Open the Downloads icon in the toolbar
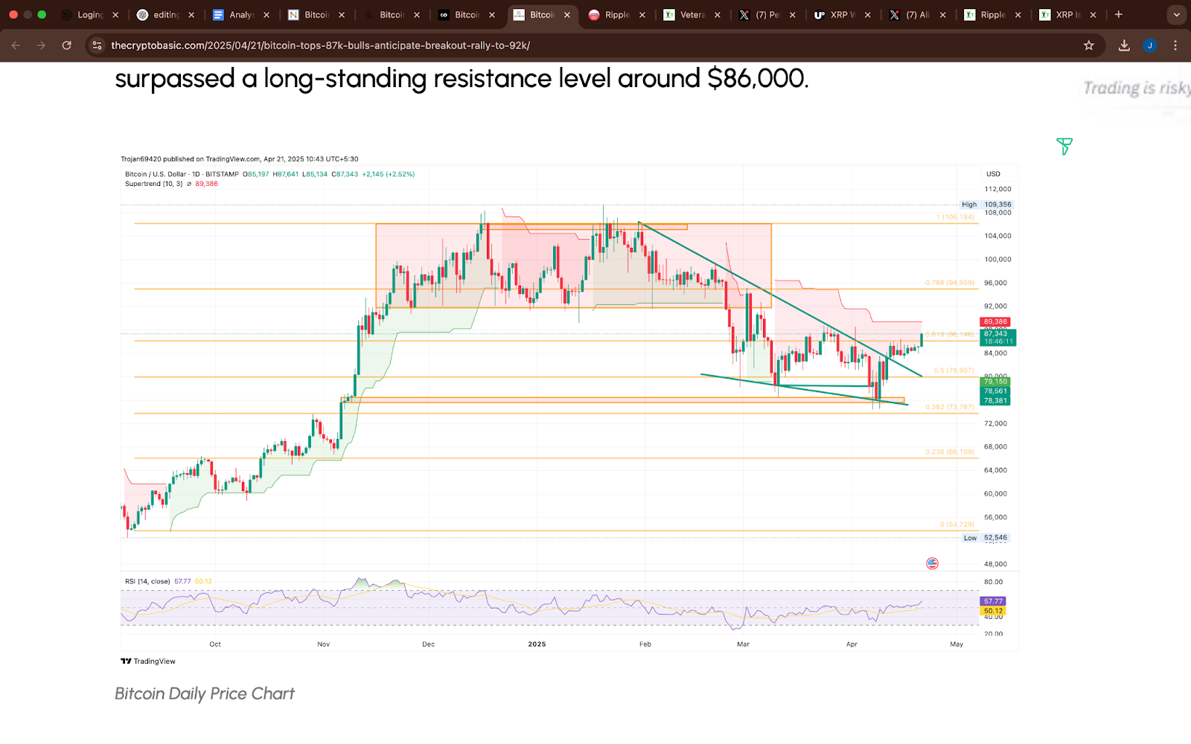Viewport: 1191px width, 744px height. coord(1124,45)
